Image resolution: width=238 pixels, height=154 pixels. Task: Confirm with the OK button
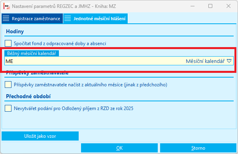click(x=119, y=148)
